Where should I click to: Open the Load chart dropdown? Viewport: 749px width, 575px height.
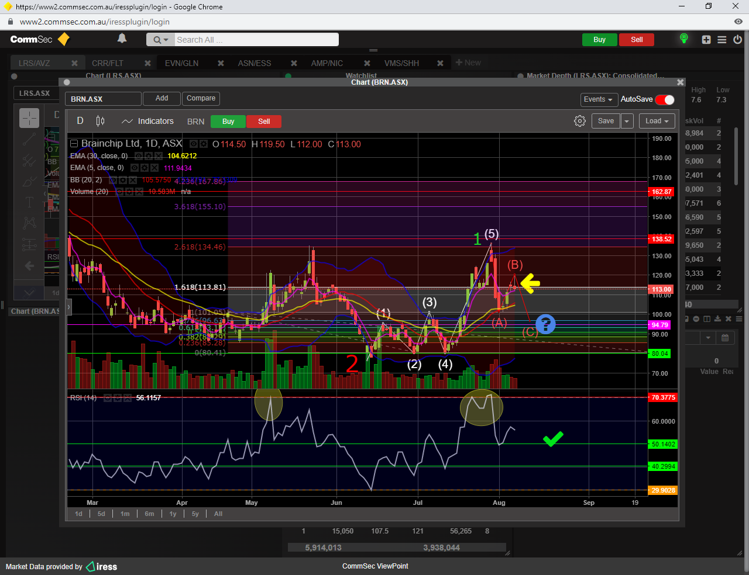click(x=657, y=121)
